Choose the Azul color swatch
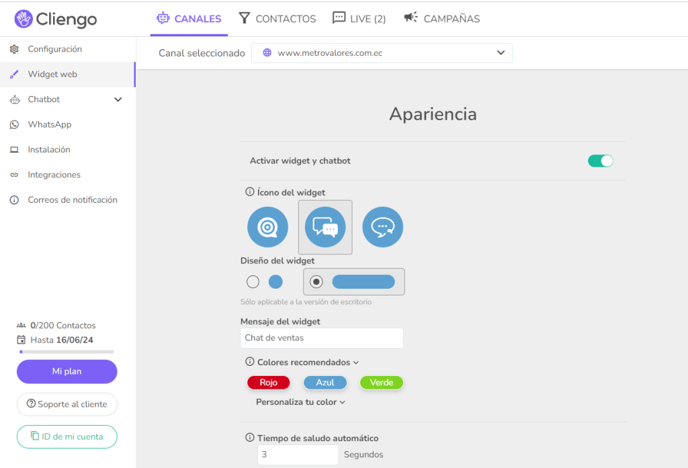The image size is (688, 468). (325, 383)
